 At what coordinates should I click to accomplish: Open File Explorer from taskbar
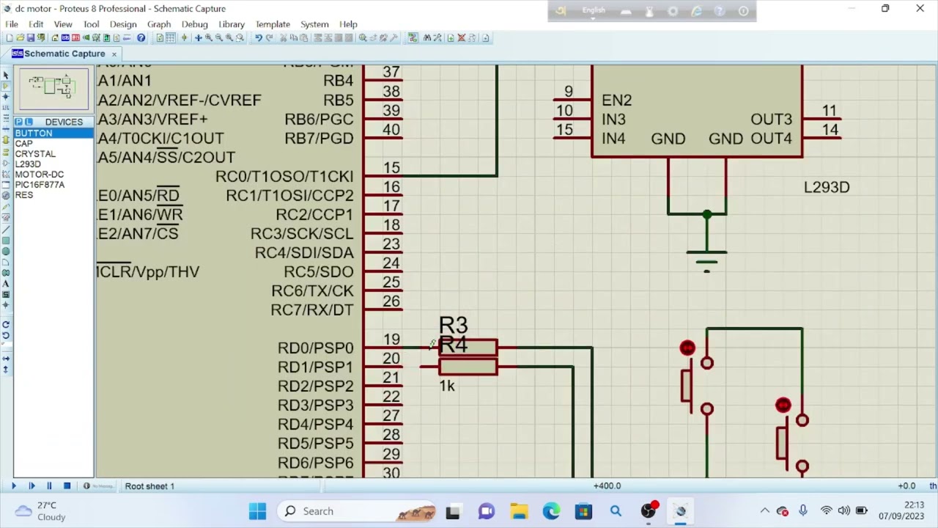pos(519,511)
